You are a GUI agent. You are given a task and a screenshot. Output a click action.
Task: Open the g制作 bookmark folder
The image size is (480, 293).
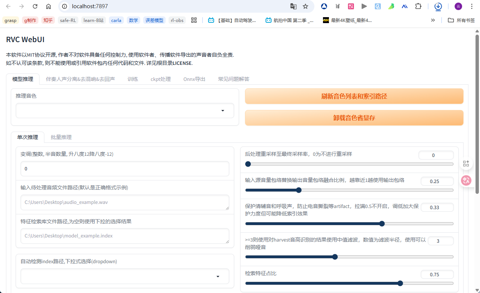tap(30, 20)
